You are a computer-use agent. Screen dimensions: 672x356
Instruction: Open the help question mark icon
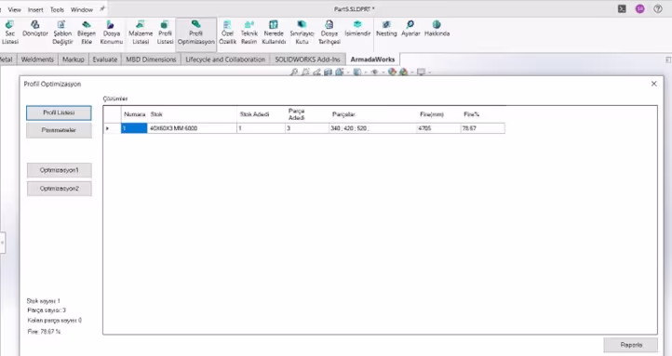pyautogui.click(x=658, y=8)
